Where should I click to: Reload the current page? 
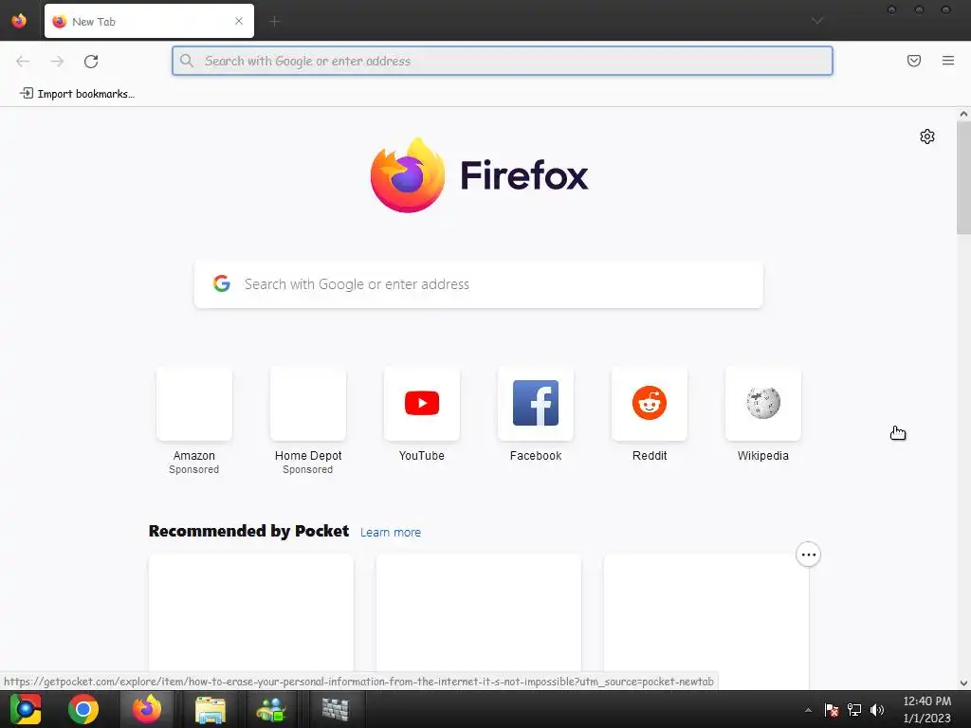click(91, 61)
